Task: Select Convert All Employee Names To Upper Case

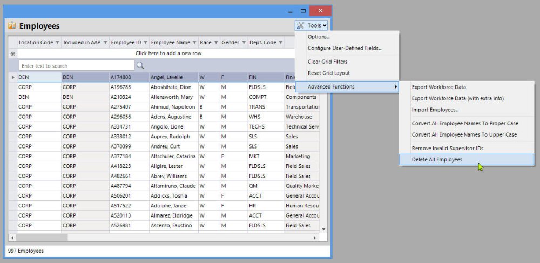Action: point(464,134)
